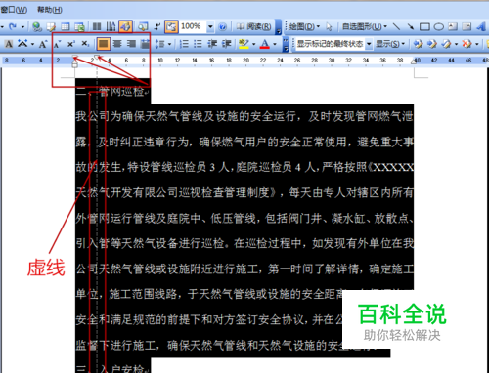The height and width of the screenshot is (373, 489).
Task: Click the Insert WordArt icon
Action: click(x=481, y=26)
